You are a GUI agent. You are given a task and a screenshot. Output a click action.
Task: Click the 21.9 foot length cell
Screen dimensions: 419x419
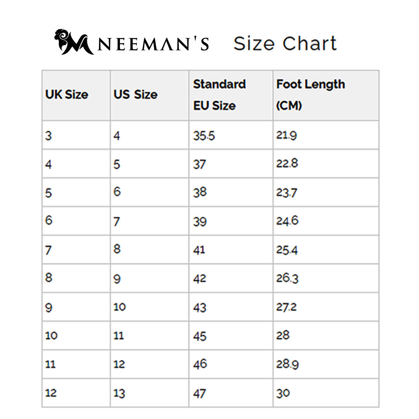287,135
